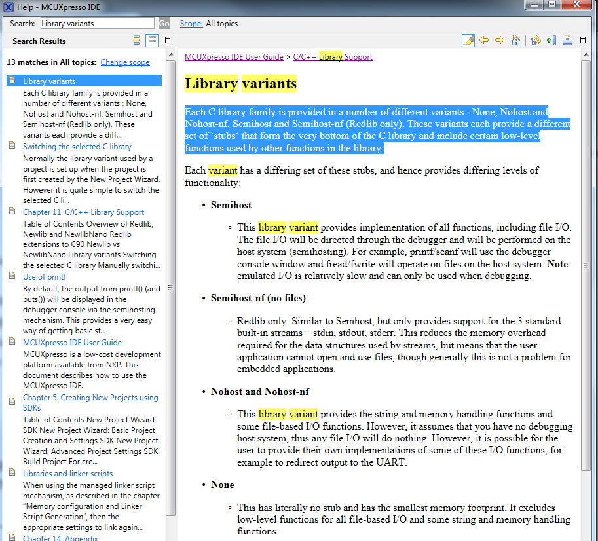Image resolution: width=598 pixels, height=541 pixels.
Task: Open MCUXpresso IDE User Guide search result
Action: (x=73, y=343)
